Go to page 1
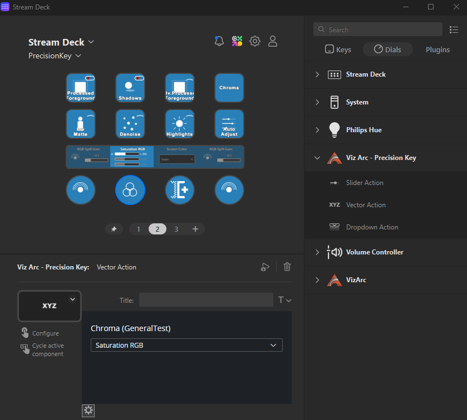Screen dimensions: 467x420 pyautogui.click(x=139, y=229)
